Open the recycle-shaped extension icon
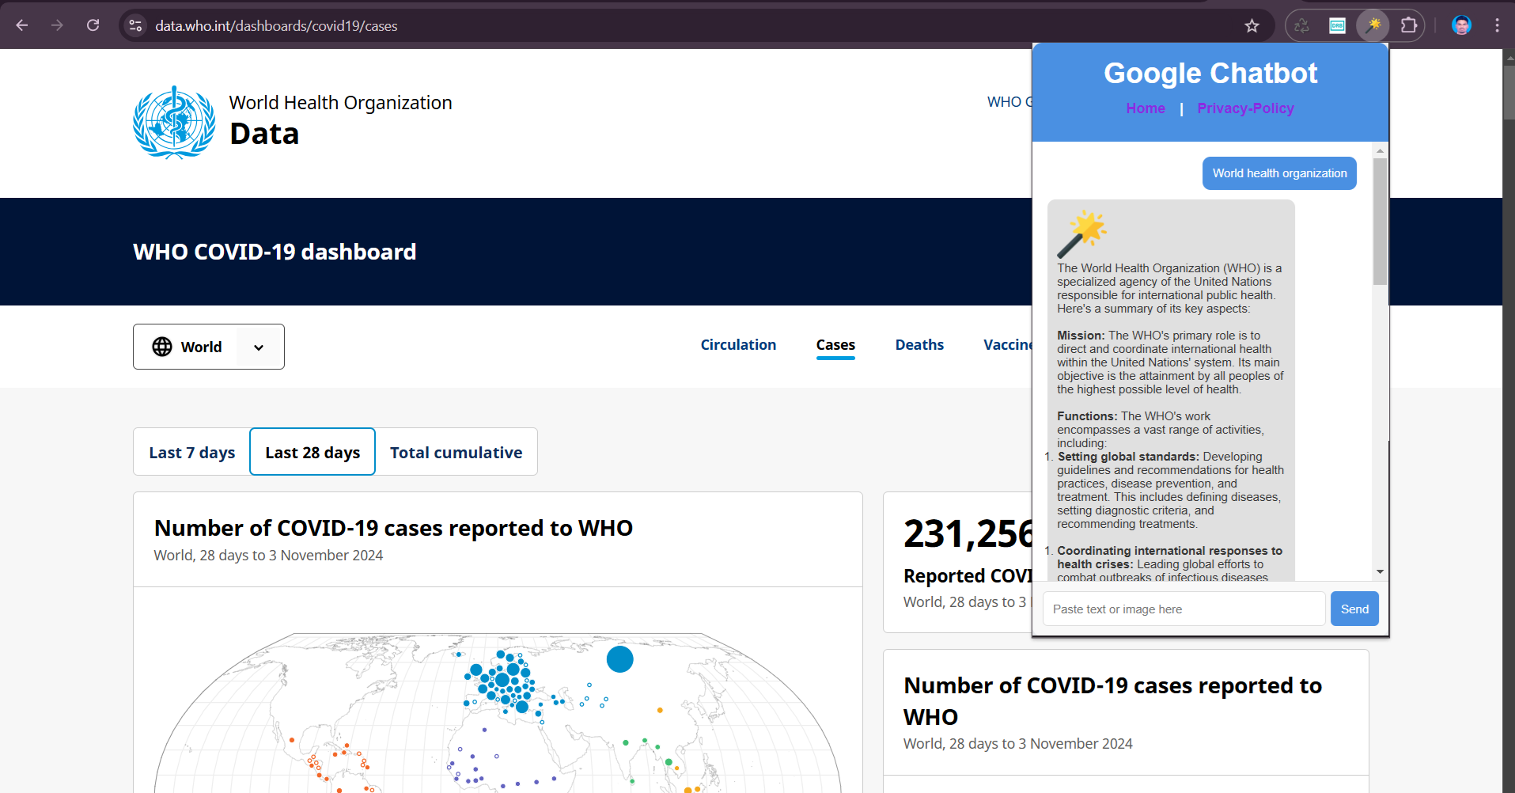This screenshot has width=1515, height=793. point(1301,26)
